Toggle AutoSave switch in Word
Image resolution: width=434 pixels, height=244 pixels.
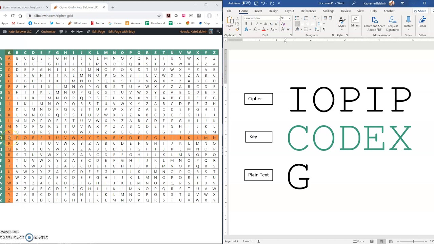tap(246, 3)
